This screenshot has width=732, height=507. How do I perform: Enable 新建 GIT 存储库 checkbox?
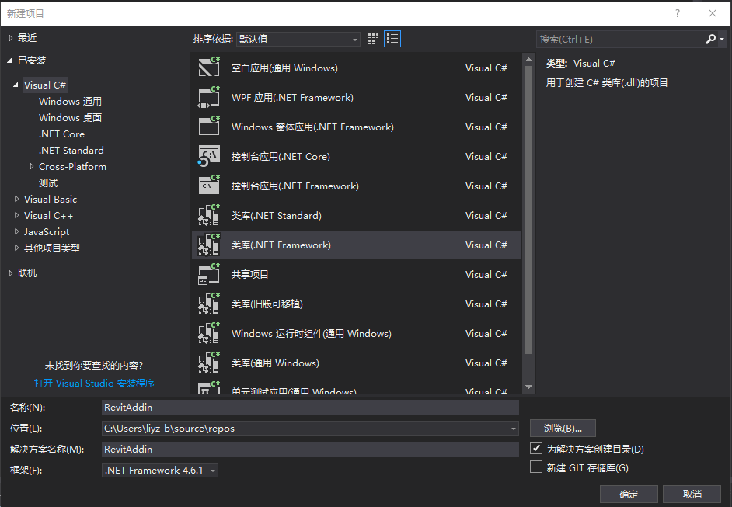click(x=536, y=467)
